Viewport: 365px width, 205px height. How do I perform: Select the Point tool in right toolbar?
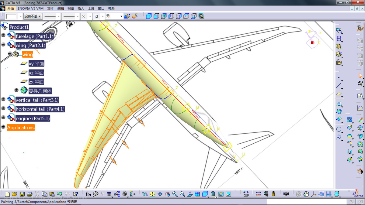[x=339, y=77]
